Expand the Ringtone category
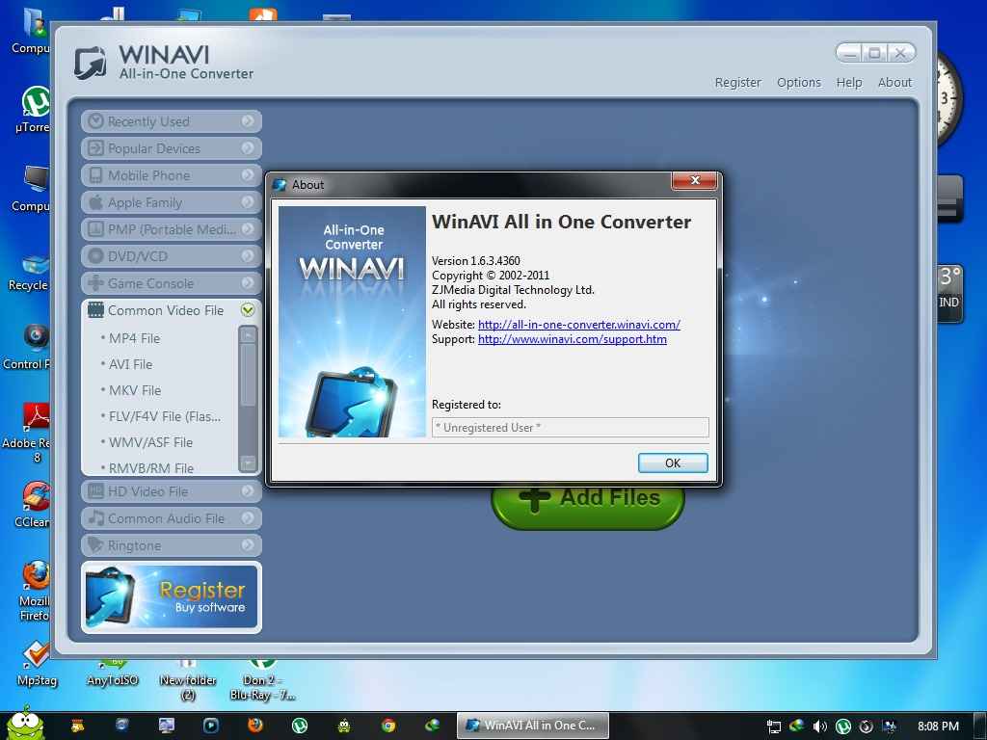 [x=172, y=545]
